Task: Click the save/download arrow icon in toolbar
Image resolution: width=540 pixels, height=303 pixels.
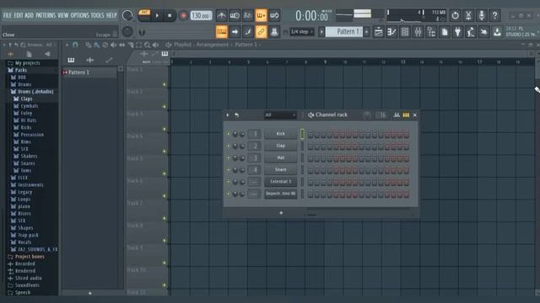Action: (x=497, y=32)
